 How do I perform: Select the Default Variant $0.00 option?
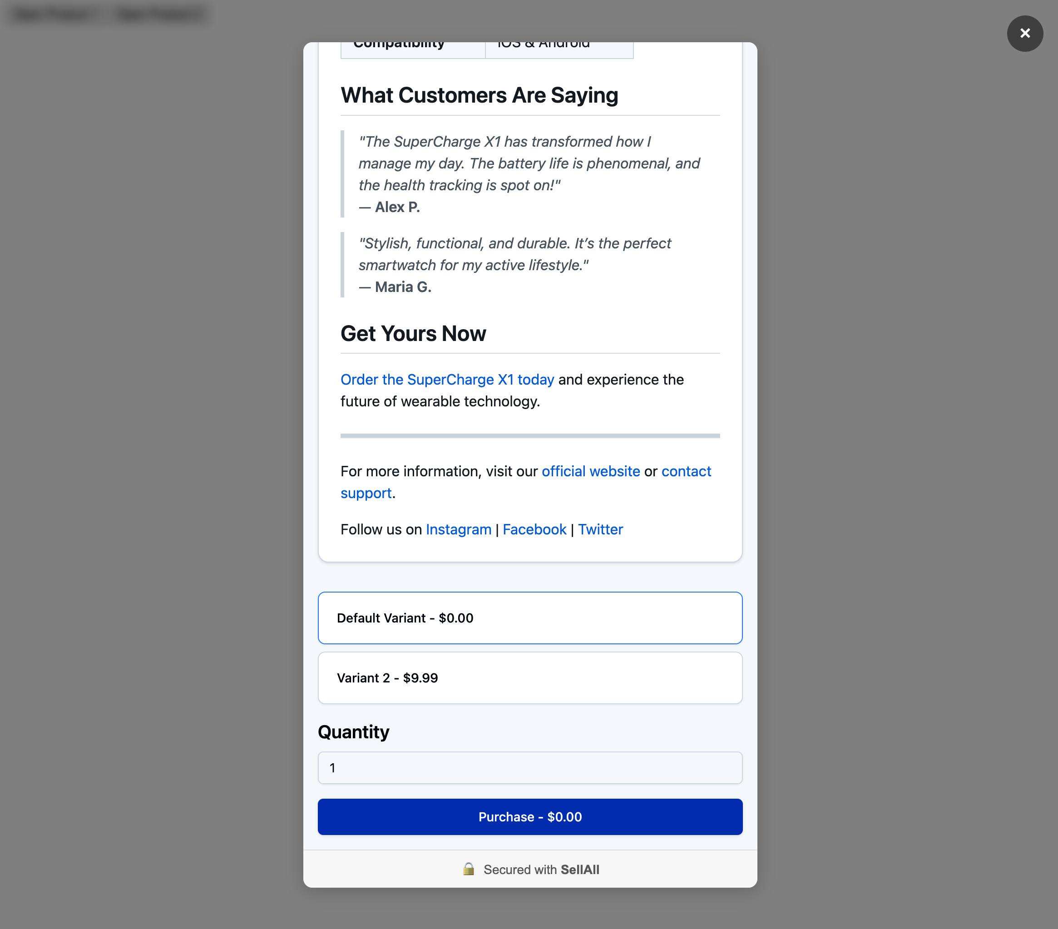pyautogui.click(x=529, y=618)
